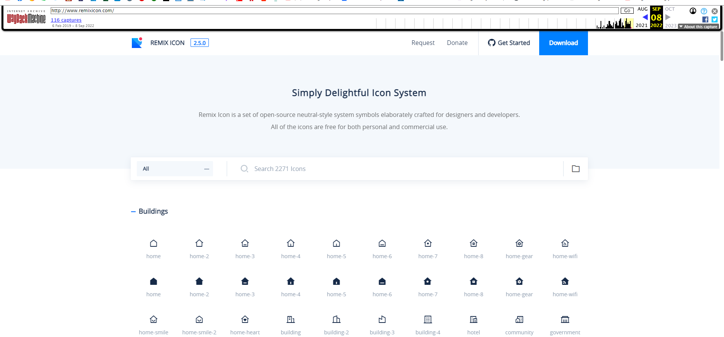Click the 2021 year link
Image resolution: width=724 pixels, height=337 pixels.
coord(642,26)
